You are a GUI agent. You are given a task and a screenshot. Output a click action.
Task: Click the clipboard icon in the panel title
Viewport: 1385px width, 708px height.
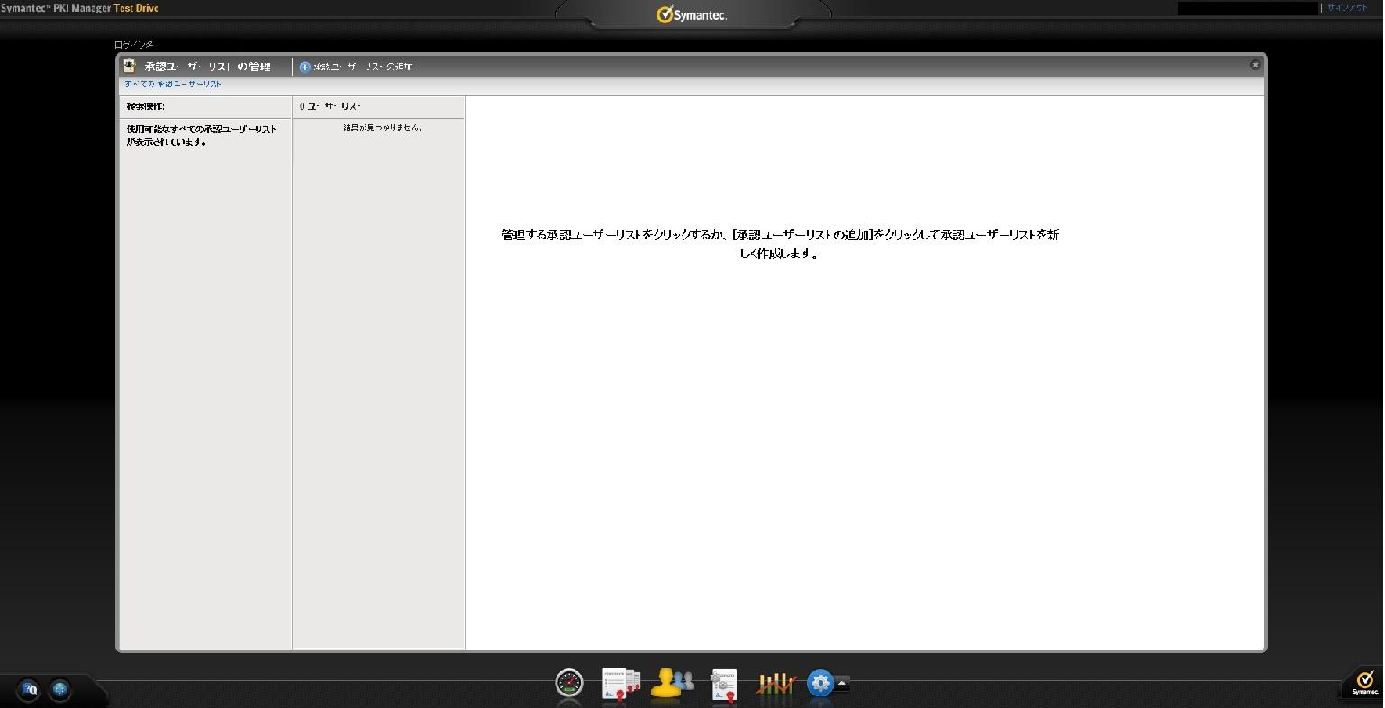tap(130, 66)
